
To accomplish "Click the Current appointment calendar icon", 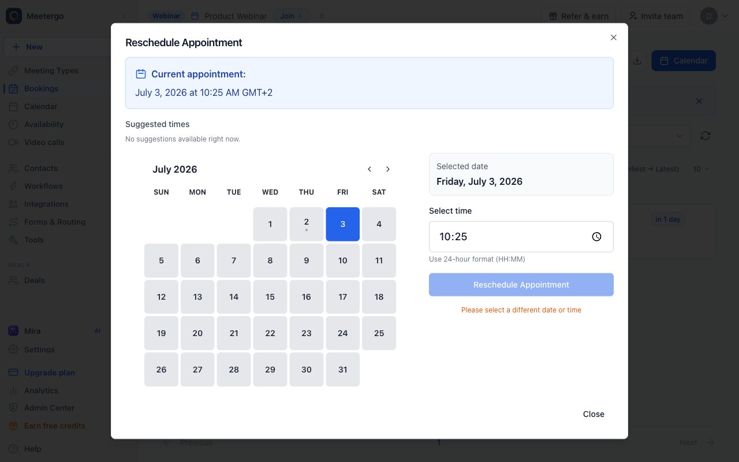I will (141, 74).
